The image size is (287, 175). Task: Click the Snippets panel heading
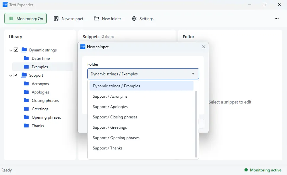91,37
